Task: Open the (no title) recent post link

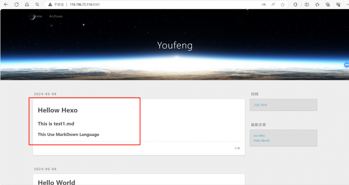Action: pos(259,136)
